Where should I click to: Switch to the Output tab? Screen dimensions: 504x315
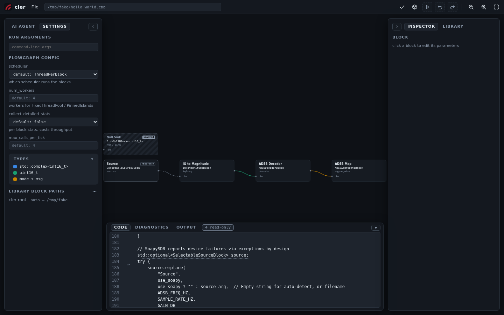pos(186,227)
